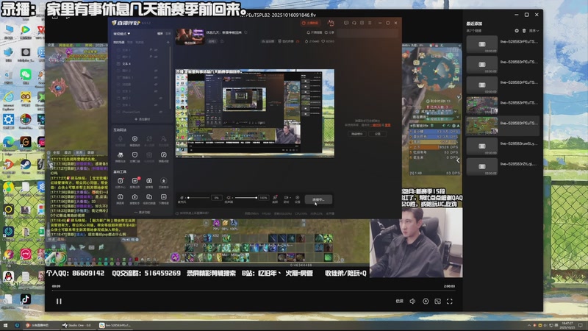Image resolution: width=588 pixels, height=331 pixels.
Task: Click 添加素材 to add a source
Action: tap(142, 119)
